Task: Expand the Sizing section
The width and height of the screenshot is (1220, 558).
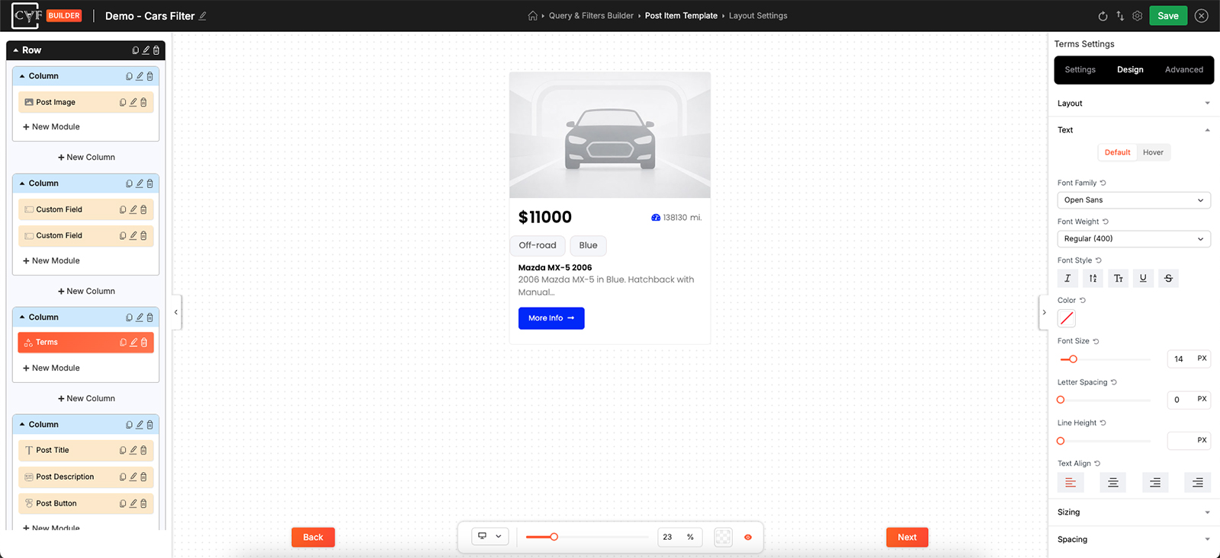Action: pyautogui.click(x=1134, y=512)
